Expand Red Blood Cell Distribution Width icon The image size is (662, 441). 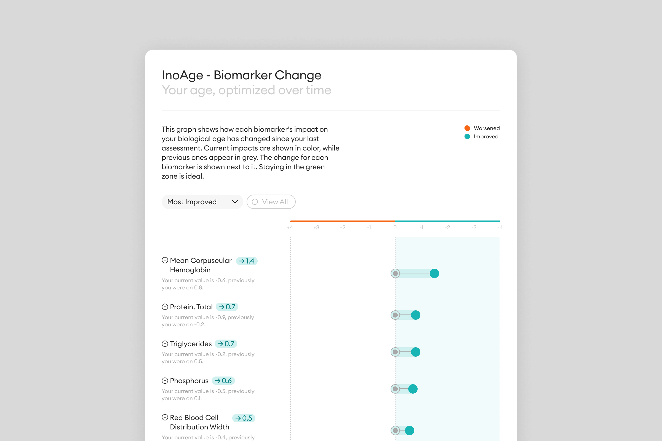pyautogui.click(x=165, y=417)
